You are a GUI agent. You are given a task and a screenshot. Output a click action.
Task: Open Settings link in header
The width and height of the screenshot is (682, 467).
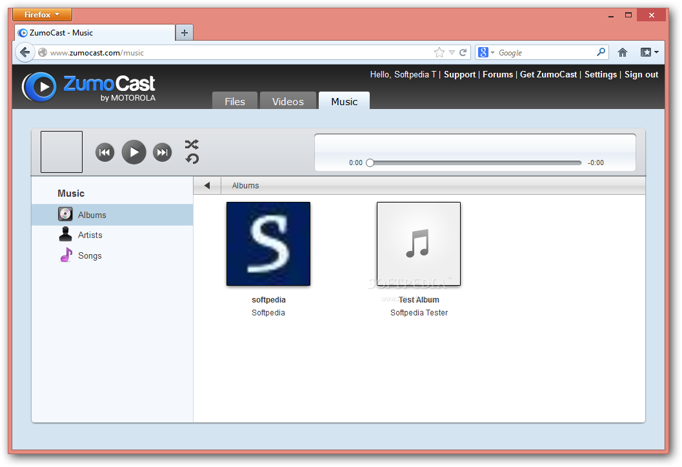601,75
